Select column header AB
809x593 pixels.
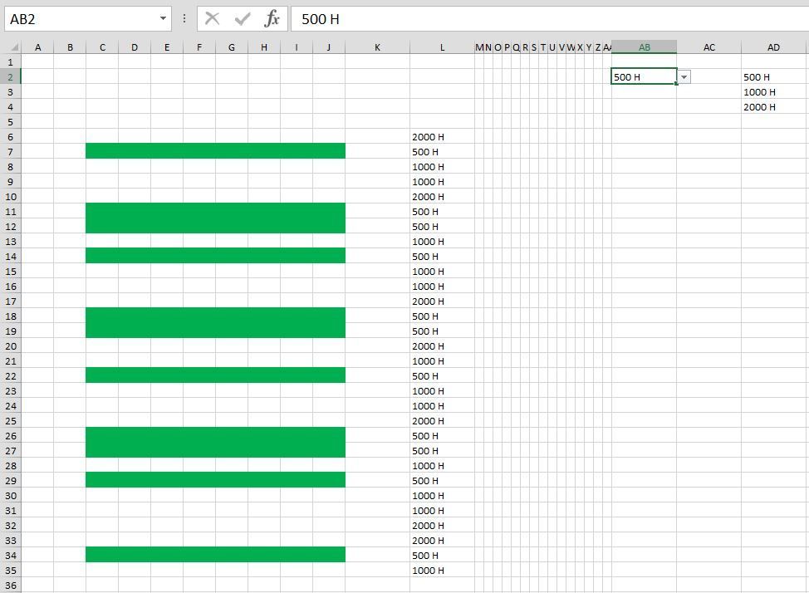pyautogui.click(x=644, y=47)
